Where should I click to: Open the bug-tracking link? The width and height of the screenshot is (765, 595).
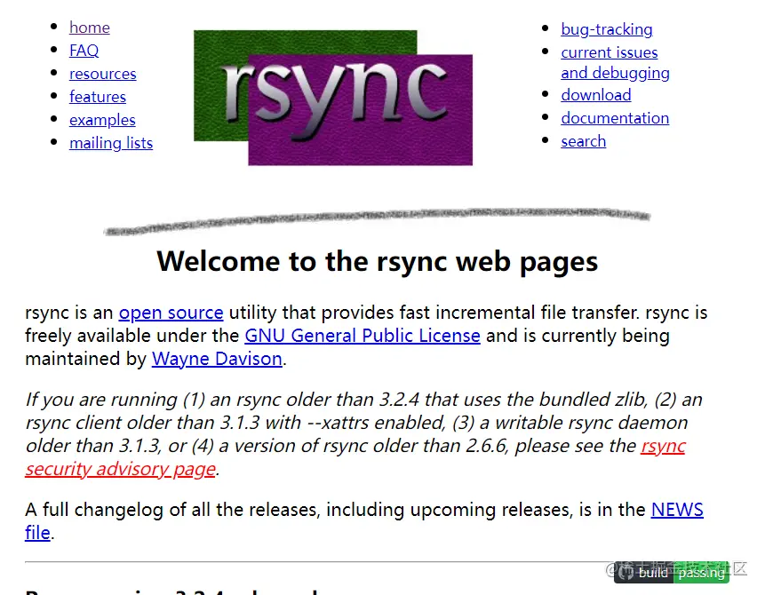[x=607, y=29]
